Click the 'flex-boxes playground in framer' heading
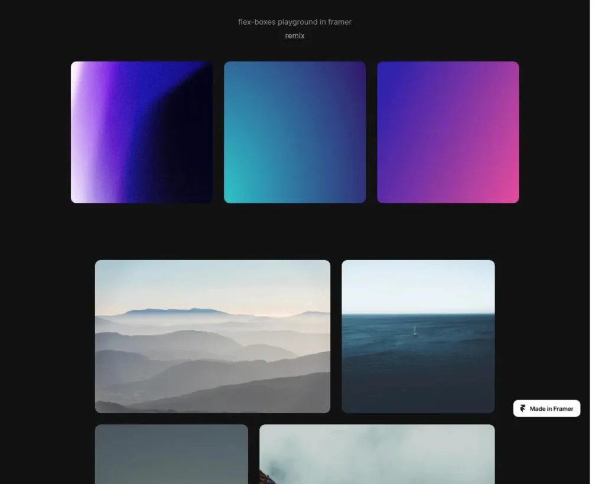 (x=295, y=22)
